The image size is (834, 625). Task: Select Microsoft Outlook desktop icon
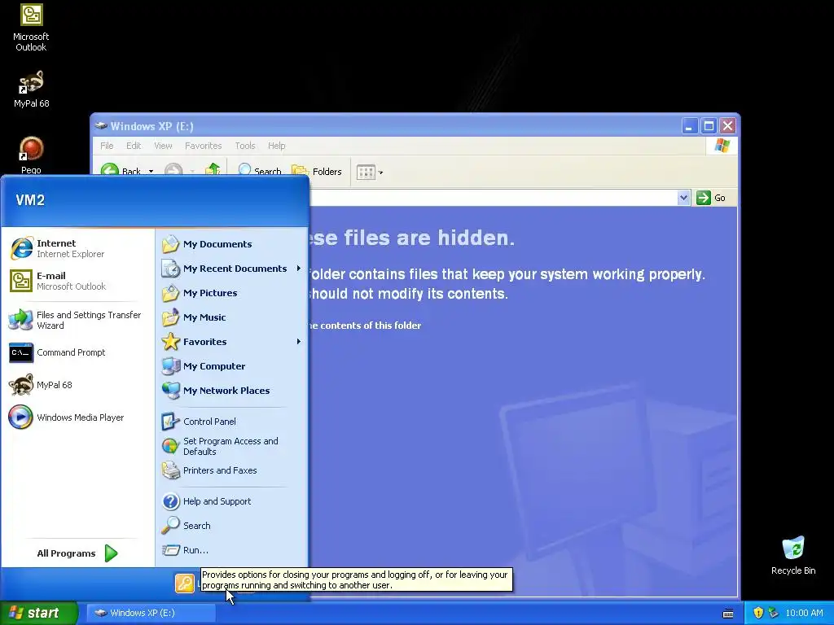31,28
